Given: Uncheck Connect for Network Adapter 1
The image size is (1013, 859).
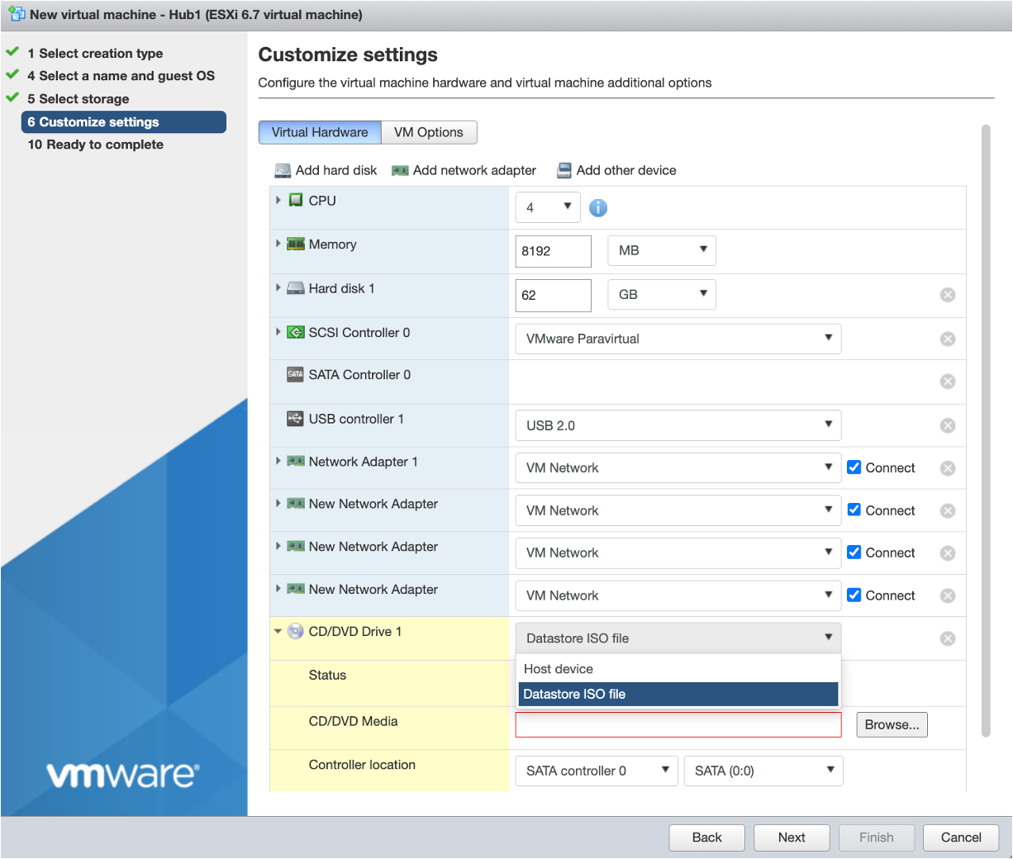Looking at the screenshot, I should tap(854, 467).
